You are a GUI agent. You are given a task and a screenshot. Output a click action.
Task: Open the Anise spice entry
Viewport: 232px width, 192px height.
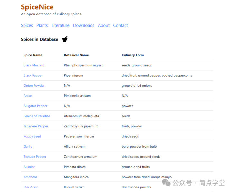coord(28,96)
